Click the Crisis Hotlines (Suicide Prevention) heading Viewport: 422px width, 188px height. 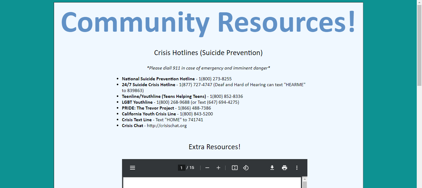point(209,53)
